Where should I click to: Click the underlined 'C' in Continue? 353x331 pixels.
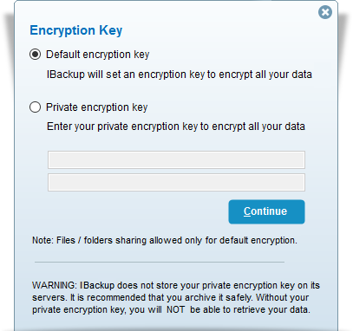click(x=247, y=211)
